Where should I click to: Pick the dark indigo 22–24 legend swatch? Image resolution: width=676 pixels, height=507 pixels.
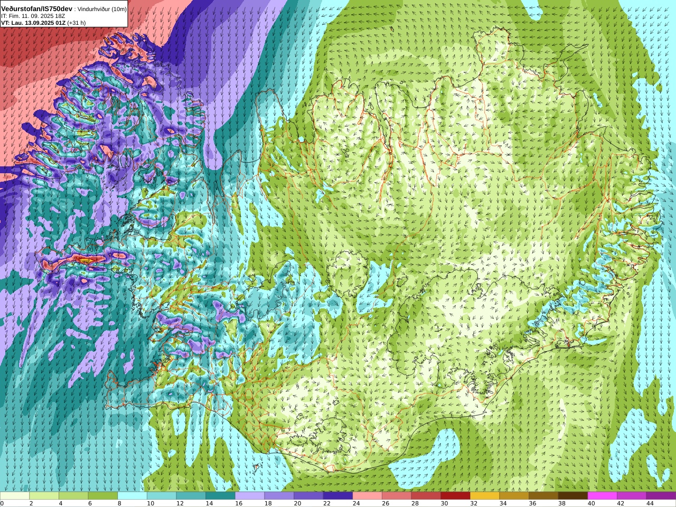pos(338,496)
